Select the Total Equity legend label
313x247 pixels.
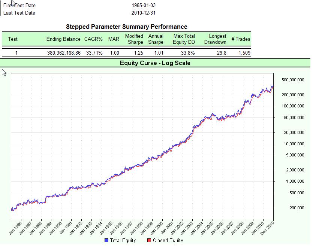pos(123,241)
